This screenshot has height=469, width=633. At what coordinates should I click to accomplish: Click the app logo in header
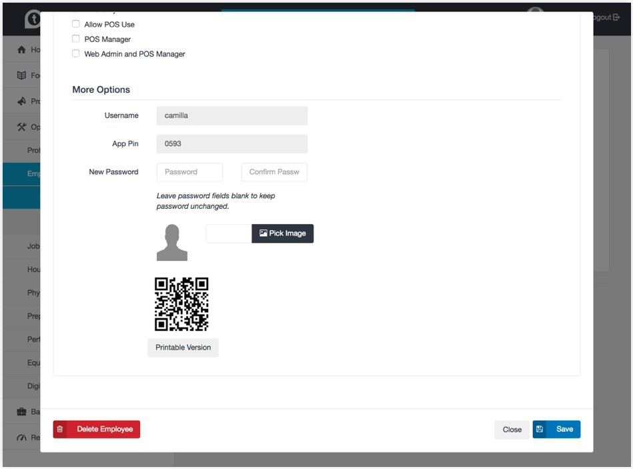pyautogui.click(x=33, y=19)
